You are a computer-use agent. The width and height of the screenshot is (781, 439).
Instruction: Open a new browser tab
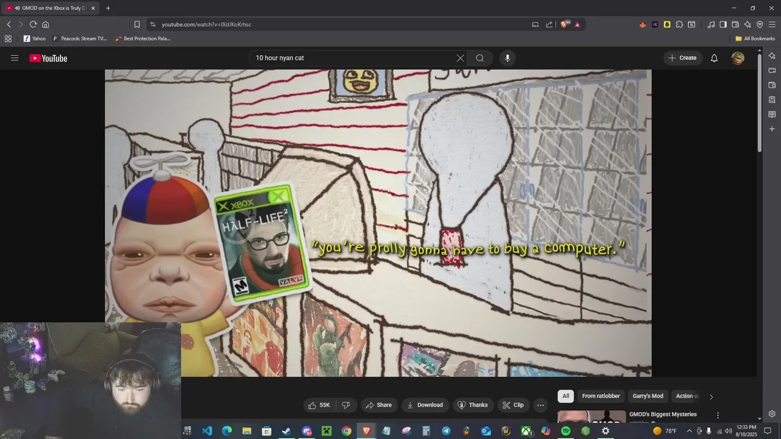coord(108,8)
